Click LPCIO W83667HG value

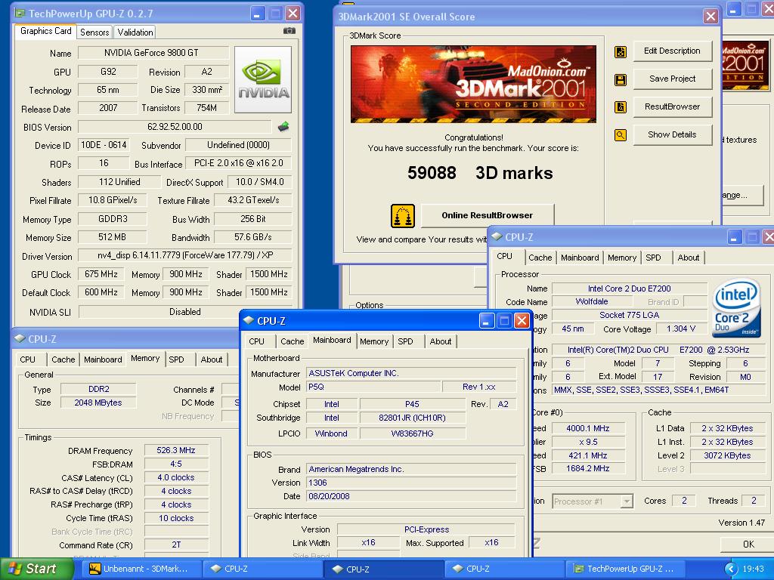coord(412,433)
